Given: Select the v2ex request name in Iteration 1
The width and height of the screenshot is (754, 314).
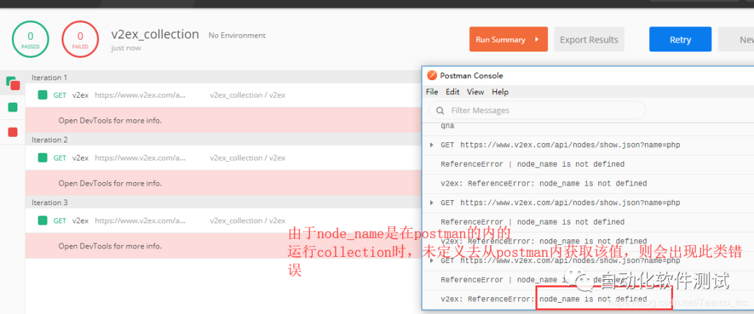Looking at the screenshot, I should click(80, 95).
